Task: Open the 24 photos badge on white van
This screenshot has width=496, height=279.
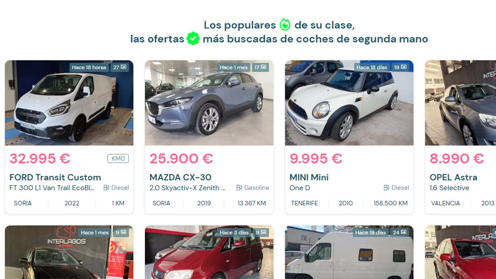Action: (x=399, y=233)
